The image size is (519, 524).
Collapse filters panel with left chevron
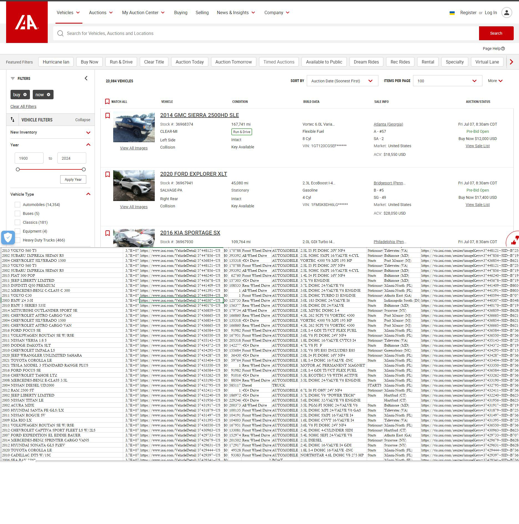[86, 78]
